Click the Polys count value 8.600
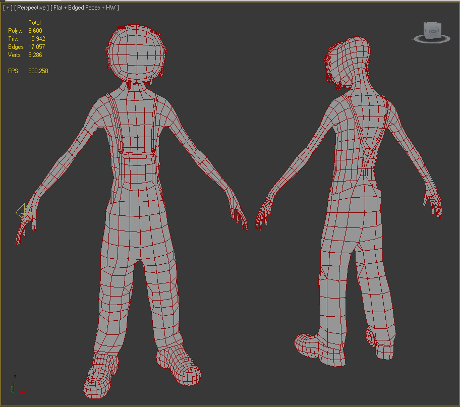The image size is (460, 407). (35, 31)
